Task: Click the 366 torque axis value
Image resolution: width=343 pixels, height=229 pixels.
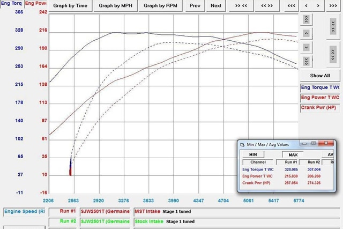Action: pos(19,12)
